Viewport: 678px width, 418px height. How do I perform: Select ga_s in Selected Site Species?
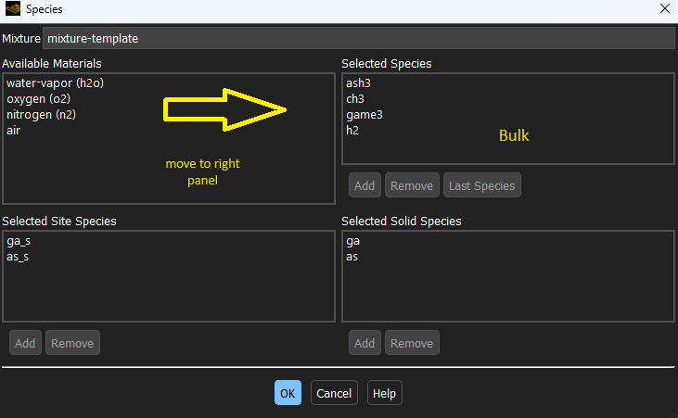point(19,241)
